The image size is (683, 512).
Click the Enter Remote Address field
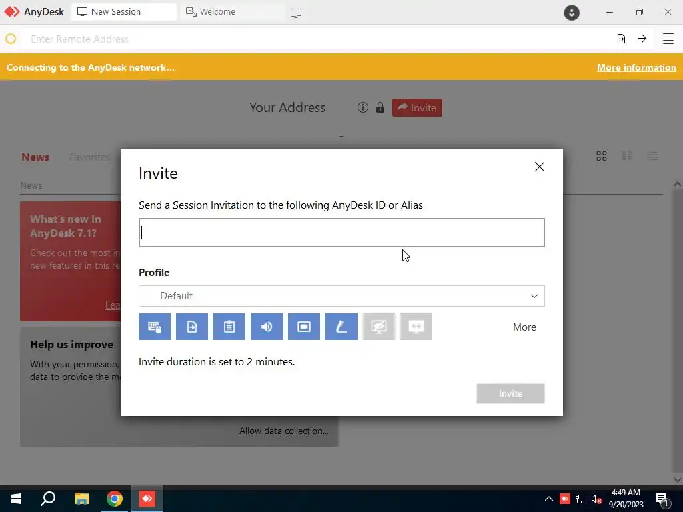(318, 39)
